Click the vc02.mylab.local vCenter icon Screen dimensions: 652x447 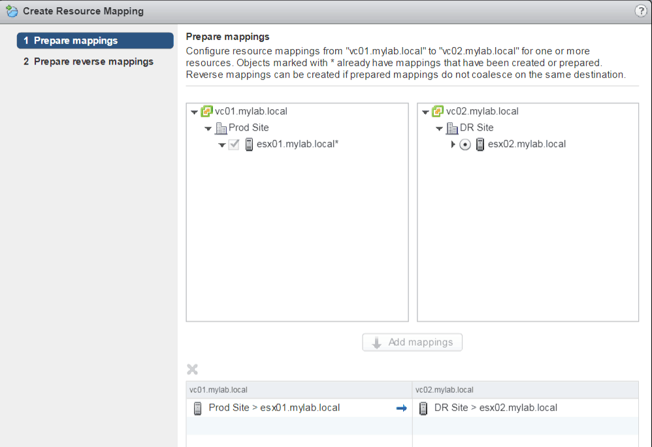click(x=438, y=112)
